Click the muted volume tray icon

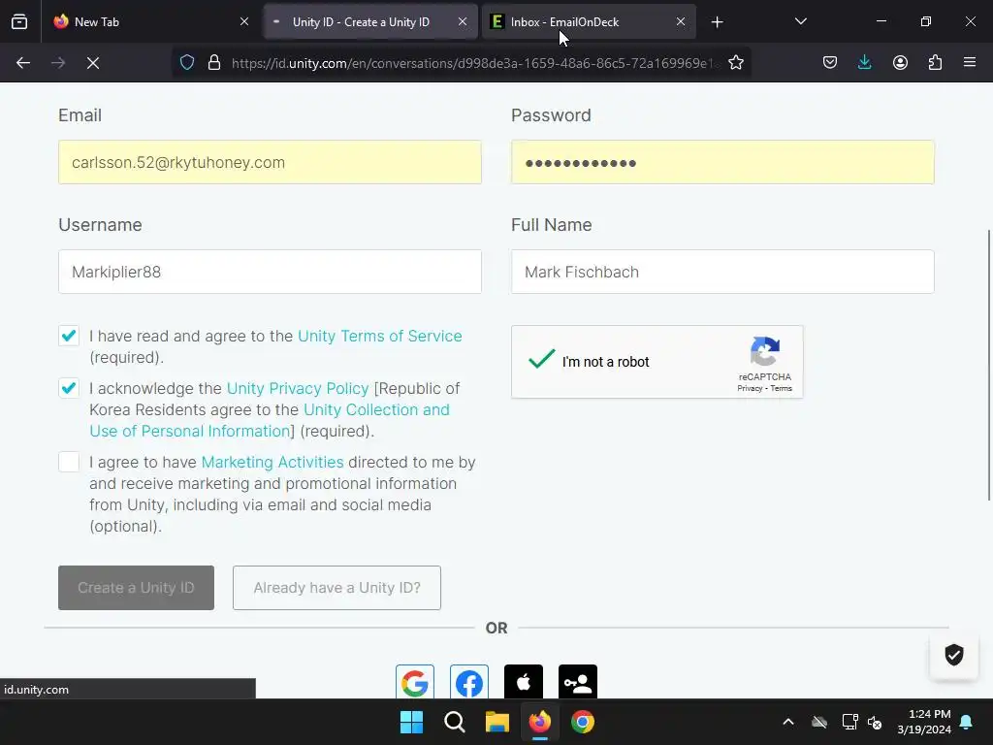point(876,722)
